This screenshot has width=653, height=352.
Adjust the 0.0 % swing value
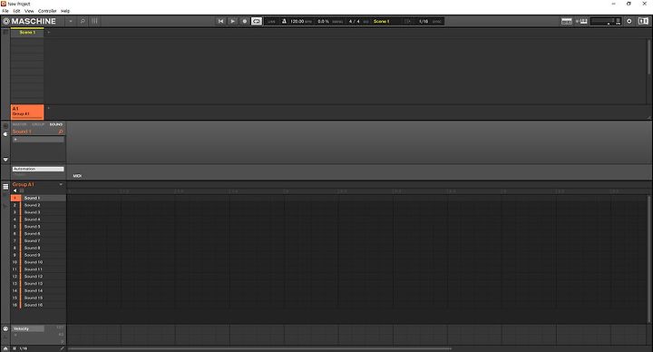[323, 21]
